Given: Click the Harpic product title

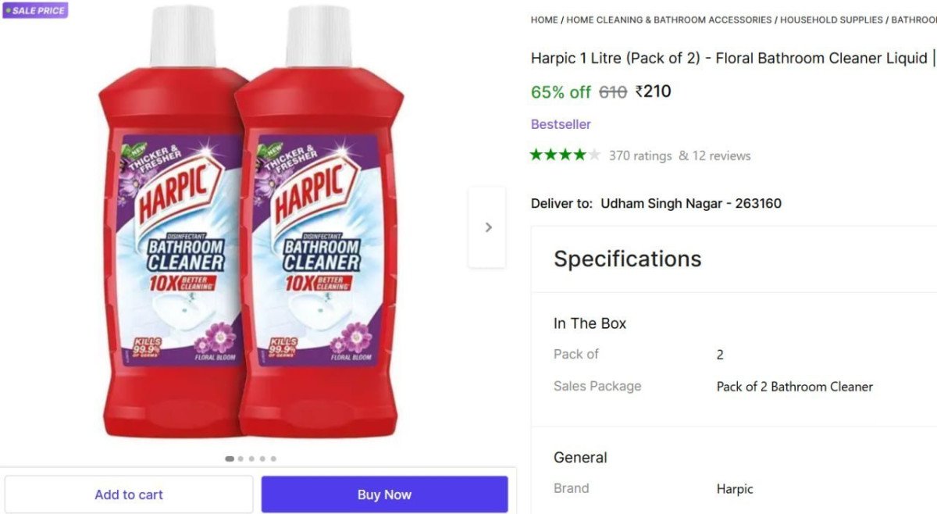Looking at the screenshot, I should 726,58.
